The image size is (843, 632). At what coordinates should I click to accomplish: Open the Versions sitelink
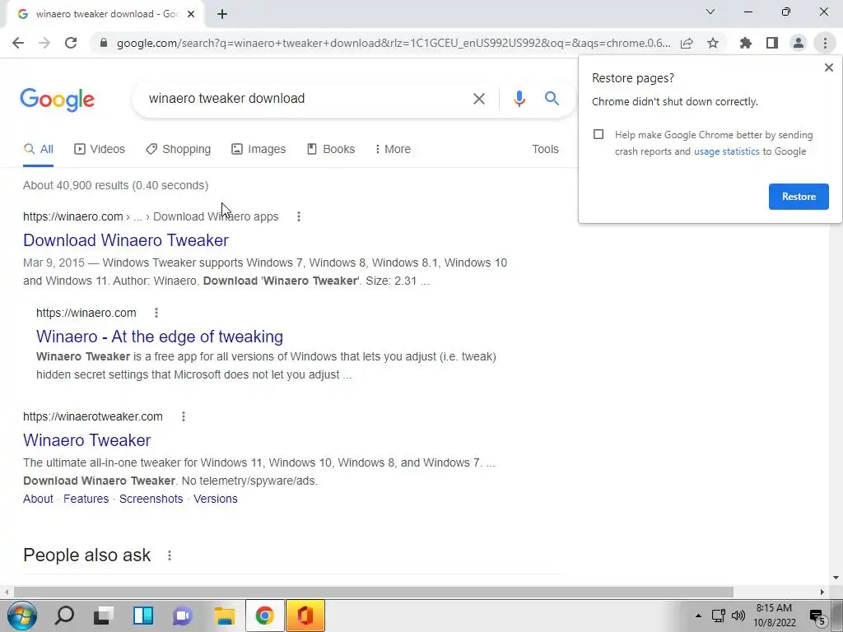point(216,499)
